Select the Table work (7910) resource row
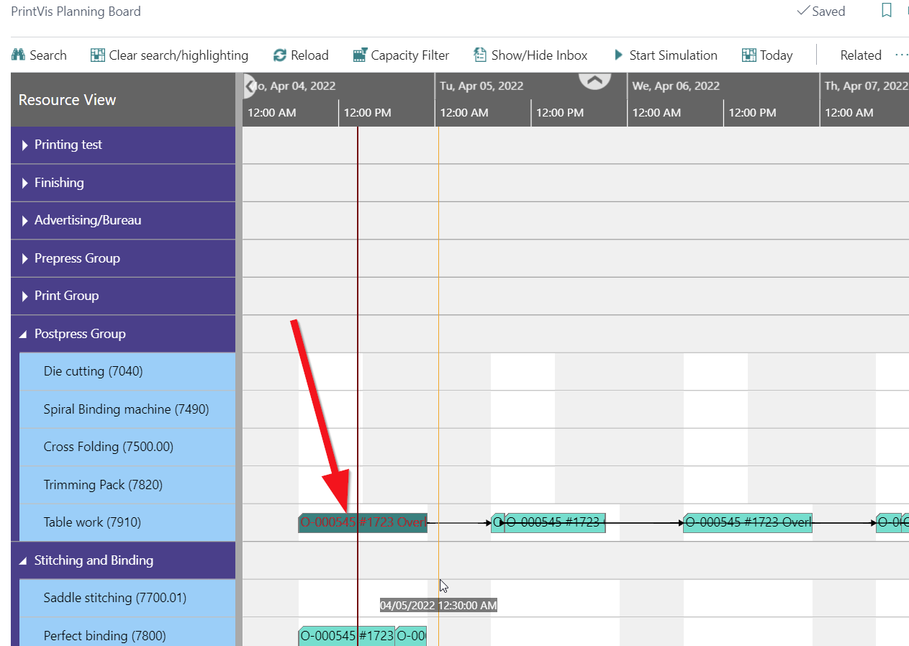Image resolution: width=909 pixels, height=646 pixels. [x=92, y=522]
